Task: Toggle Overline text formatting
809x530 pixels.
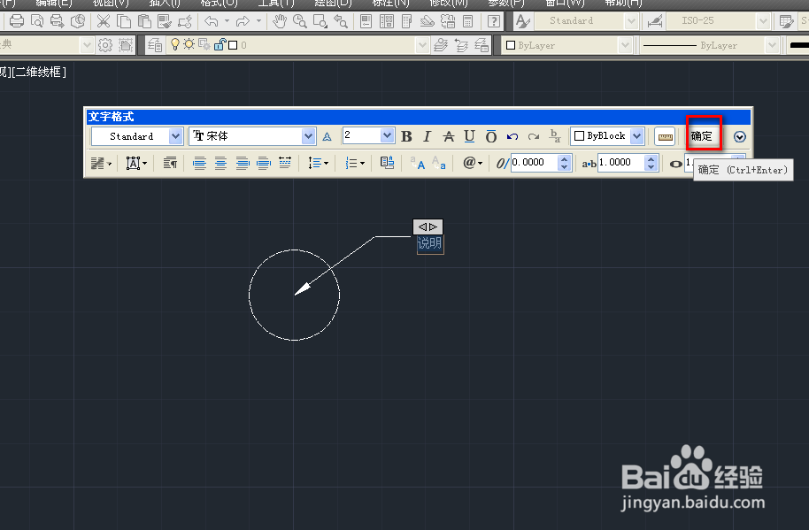Action: pos(491,136)
